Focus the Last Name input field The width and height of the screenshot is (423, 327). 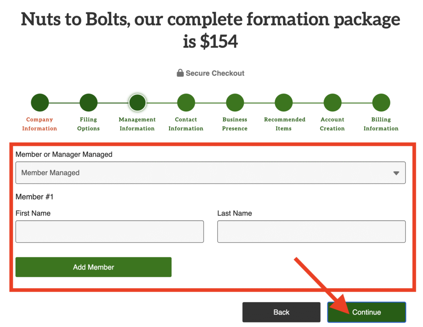[x=311, y=231]
